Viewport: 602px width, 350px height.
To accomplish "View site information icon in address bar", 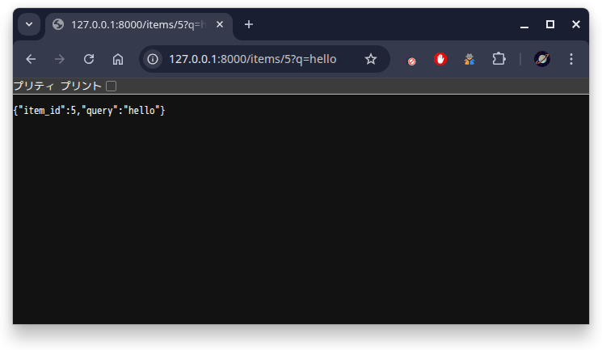I will coord(153,59).
